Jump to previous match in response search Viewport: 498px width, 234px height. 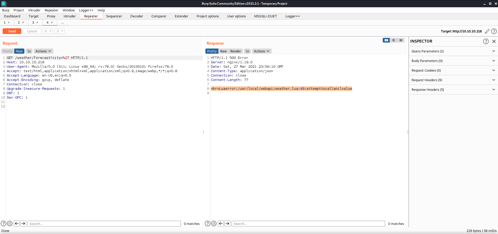click(221, 223)
